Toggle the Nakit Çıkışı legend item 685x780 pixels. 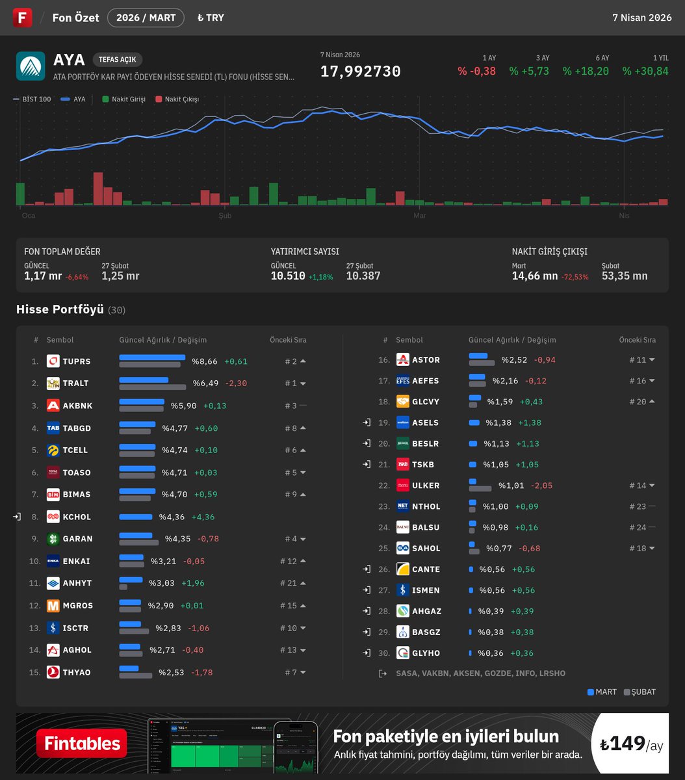[x=177, y=99]
